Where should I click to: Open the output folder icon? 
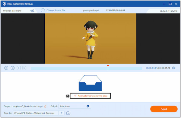click(68, 113)
